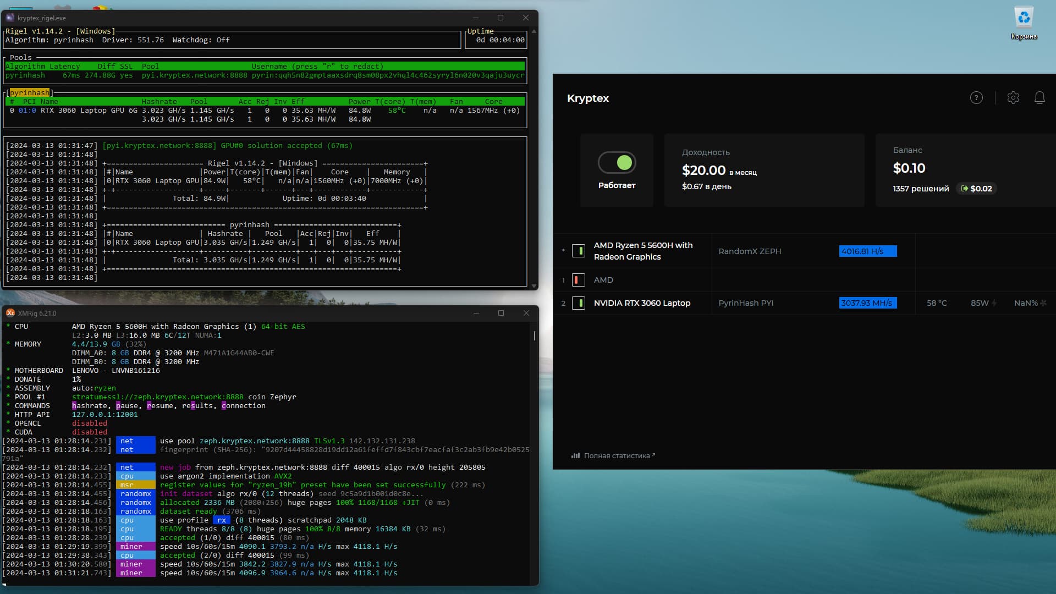Viewport: 1056px width, 594px height.
Task: Click the green arrow icon in $0.02 badge
Action: point(964,189)
